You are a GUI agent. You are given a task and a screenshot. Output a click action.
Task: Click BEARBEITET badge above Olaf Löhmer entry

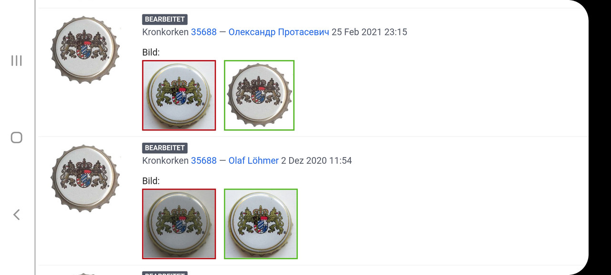pyautogui.click(x=165, y=148)
